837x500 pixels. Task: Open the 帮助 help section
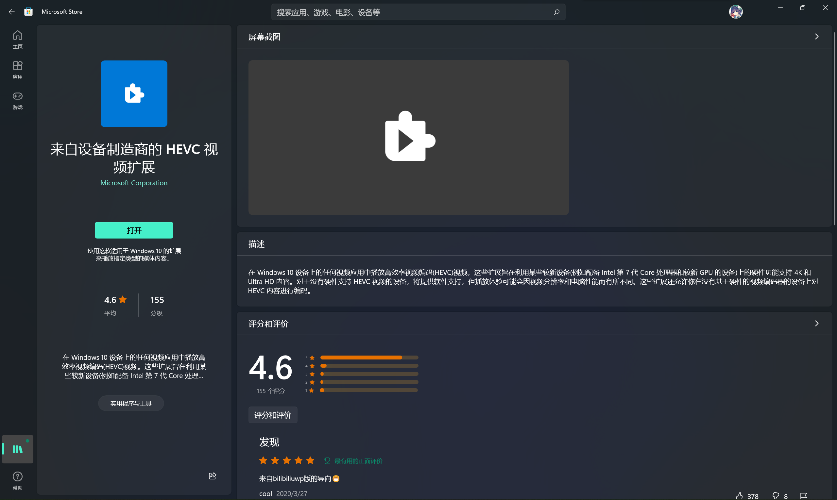coord(18,480)
